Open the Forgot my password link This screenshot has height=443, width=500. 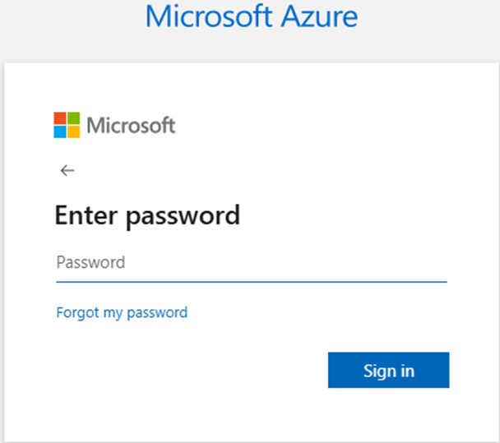point(122,312)
